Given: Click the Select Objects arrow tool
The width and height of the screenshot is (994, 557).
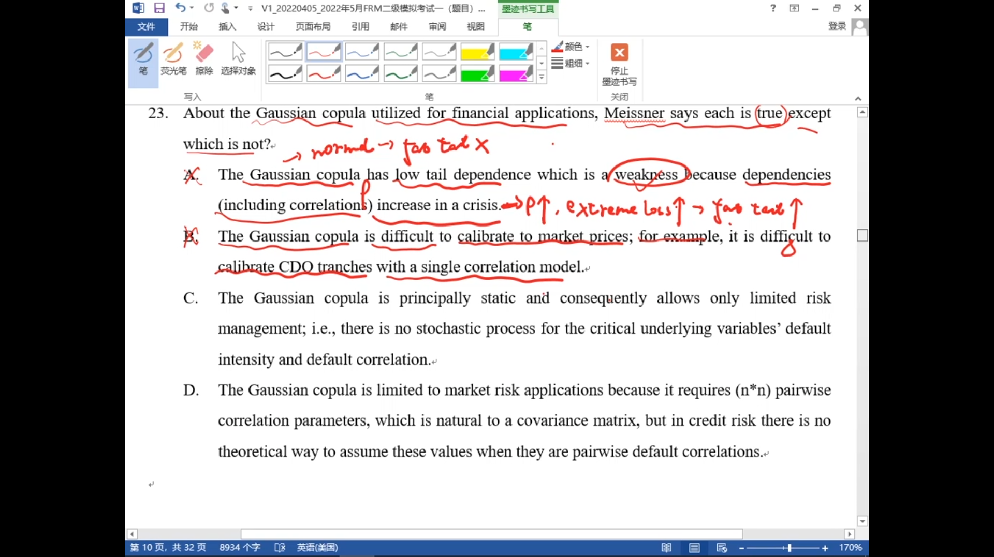Looking at the screenshot, I should [238, 58].
